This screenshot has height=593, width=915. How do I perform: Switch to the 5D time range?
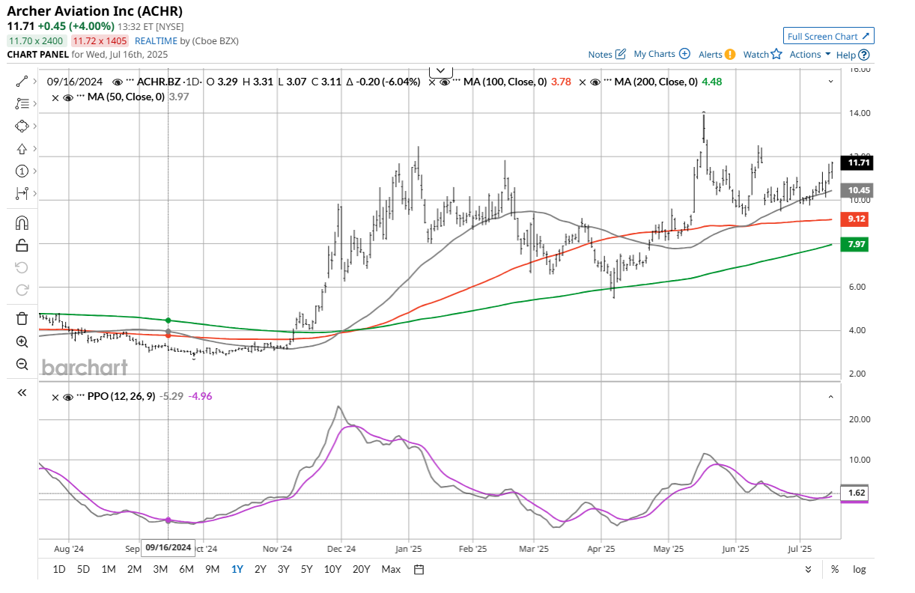coord(83,569)
